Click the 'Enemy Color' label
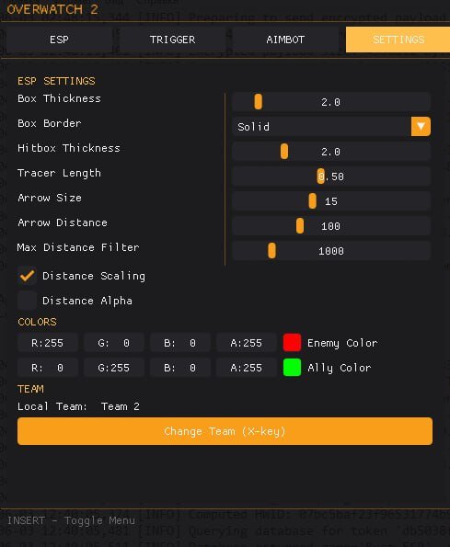This screenshot has width=450, height=547. pos(342,343)
